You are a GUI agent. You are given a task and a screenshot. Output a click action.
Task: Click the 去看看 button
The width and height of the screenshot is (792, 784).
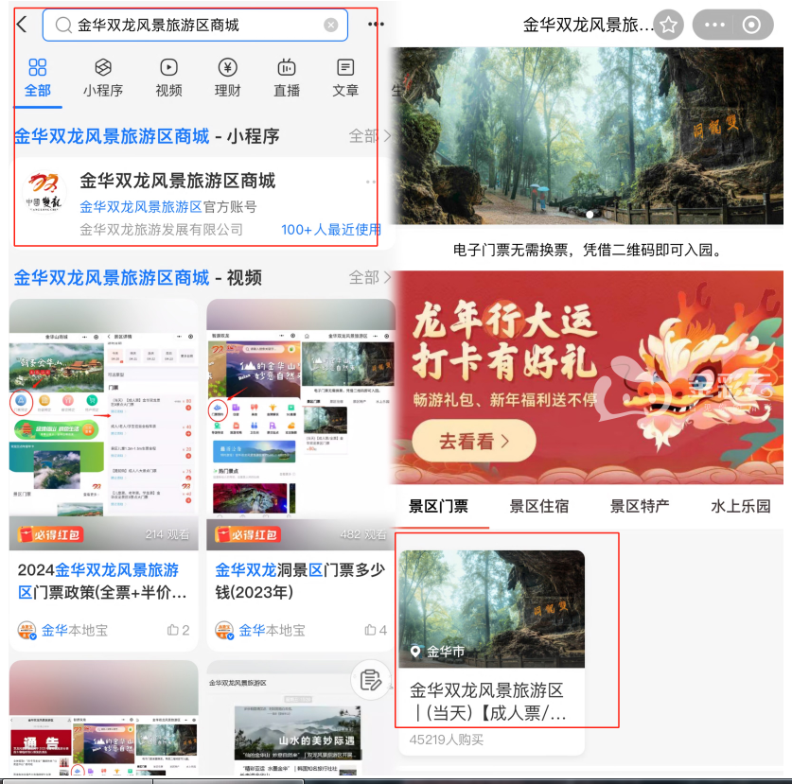tap(474, 441)
